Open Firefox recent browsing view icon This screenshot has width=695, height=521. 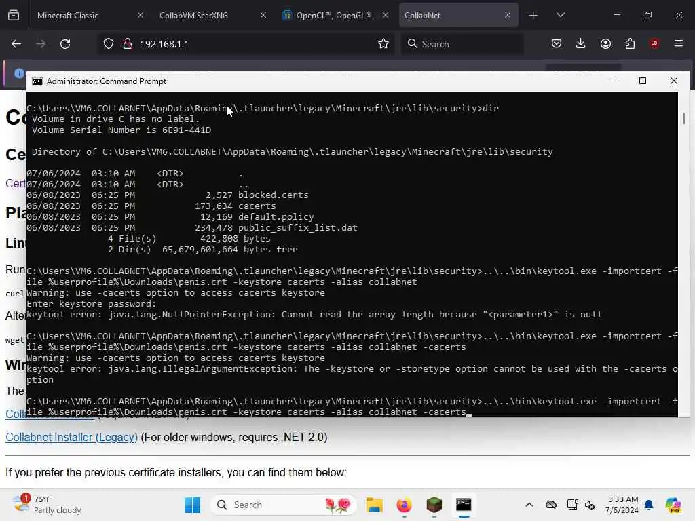pyautogui.click(x=14, y=16)
